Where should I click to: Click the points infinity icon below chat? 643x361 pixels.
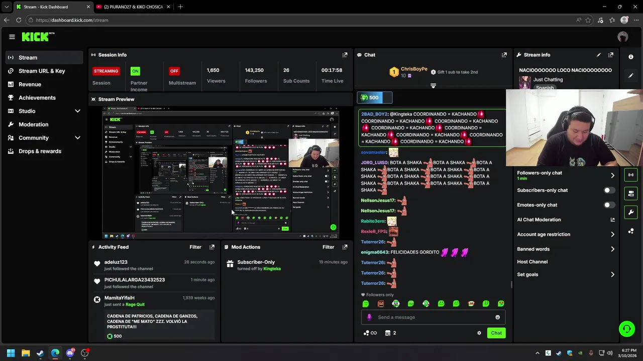tap(370, 333)
